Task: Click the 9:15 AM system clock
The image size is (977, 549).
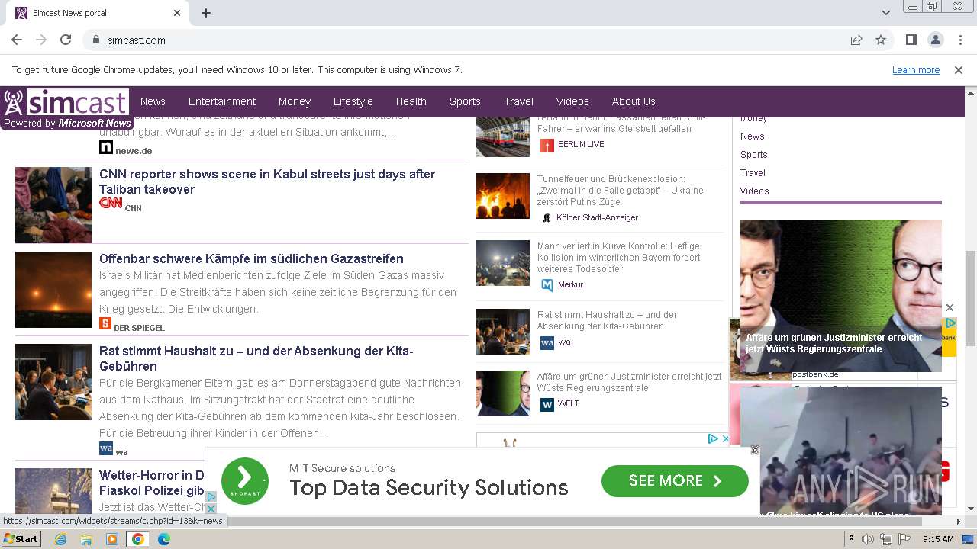Action: [x=938, y=539]
